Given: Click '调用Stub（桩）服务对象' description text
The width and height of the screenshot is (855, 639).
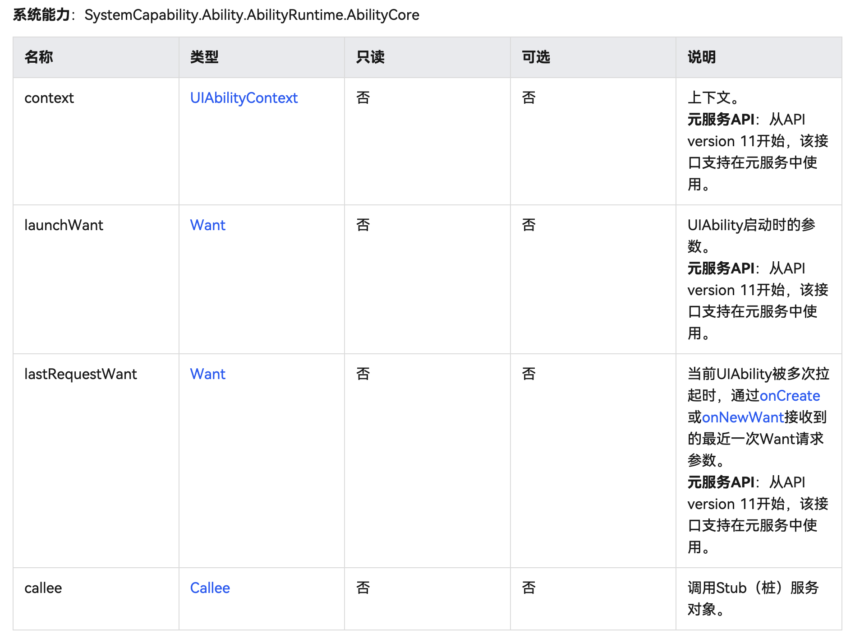Looking at the screenshot, I should click(x=753, y=599).
